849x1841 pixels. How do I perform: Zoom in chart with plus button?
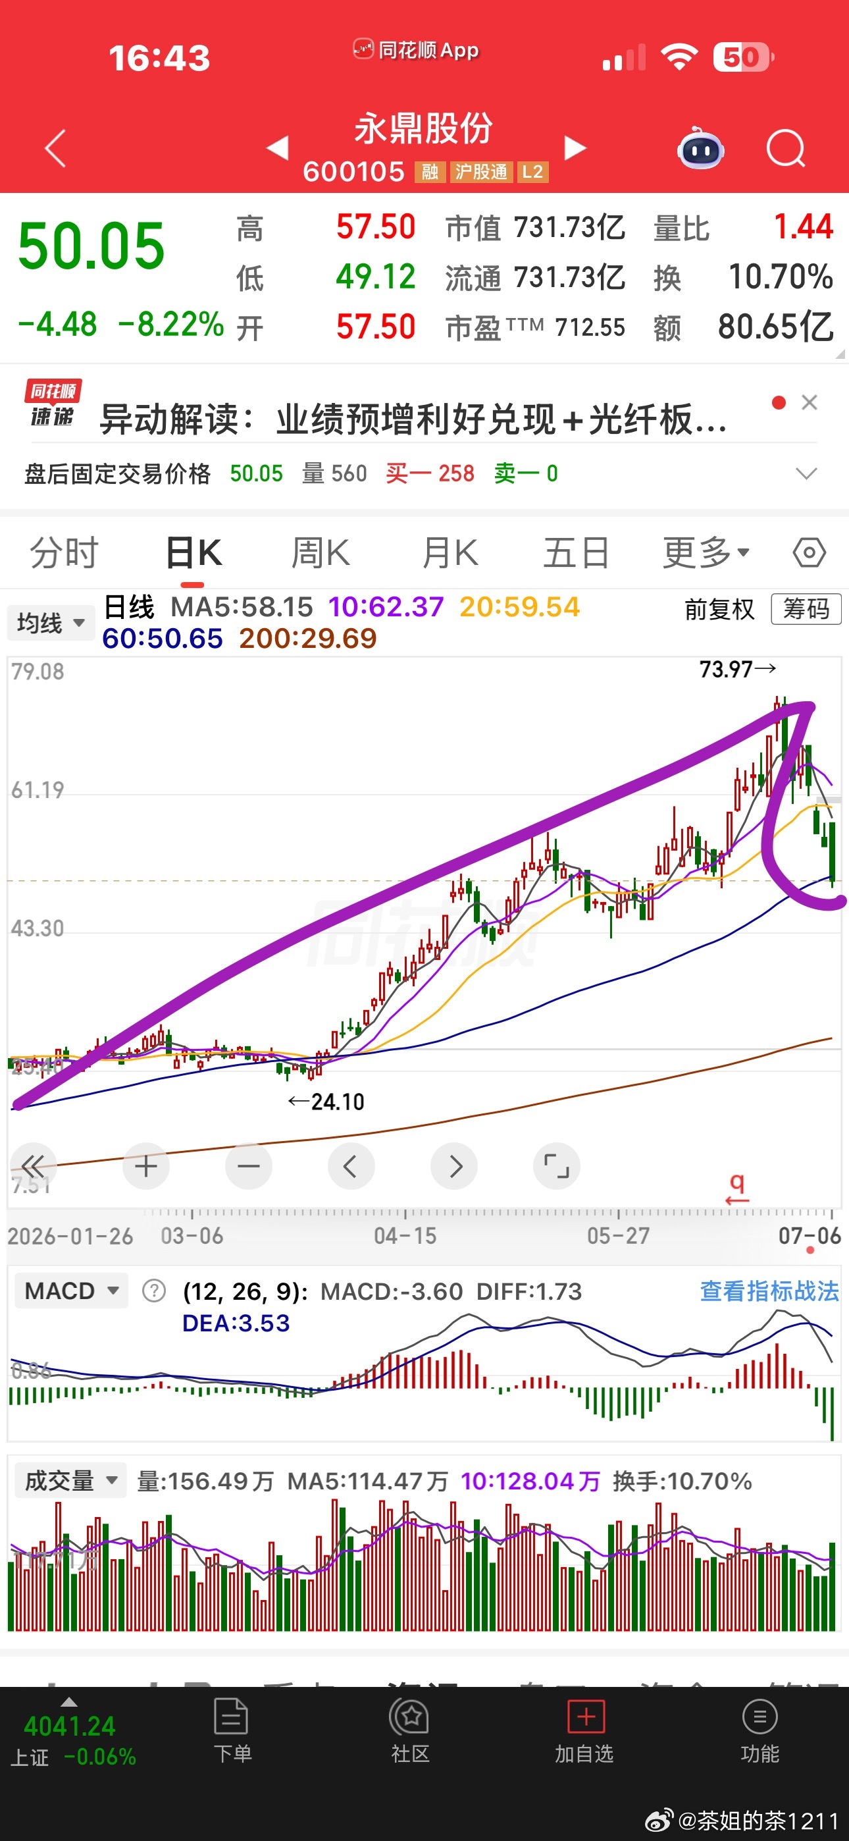click(x=146, y=1166)
